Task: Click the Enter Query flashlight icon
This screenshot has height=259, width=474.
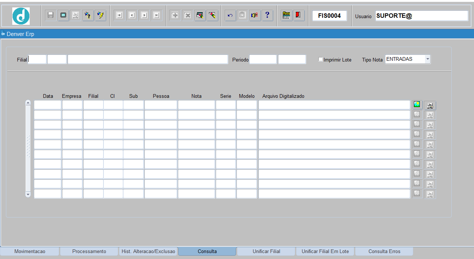Action: [88, 15]
